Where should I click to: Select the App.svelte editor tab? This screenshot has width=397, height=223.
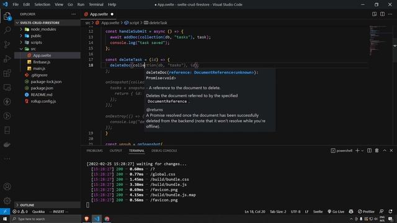99,14
